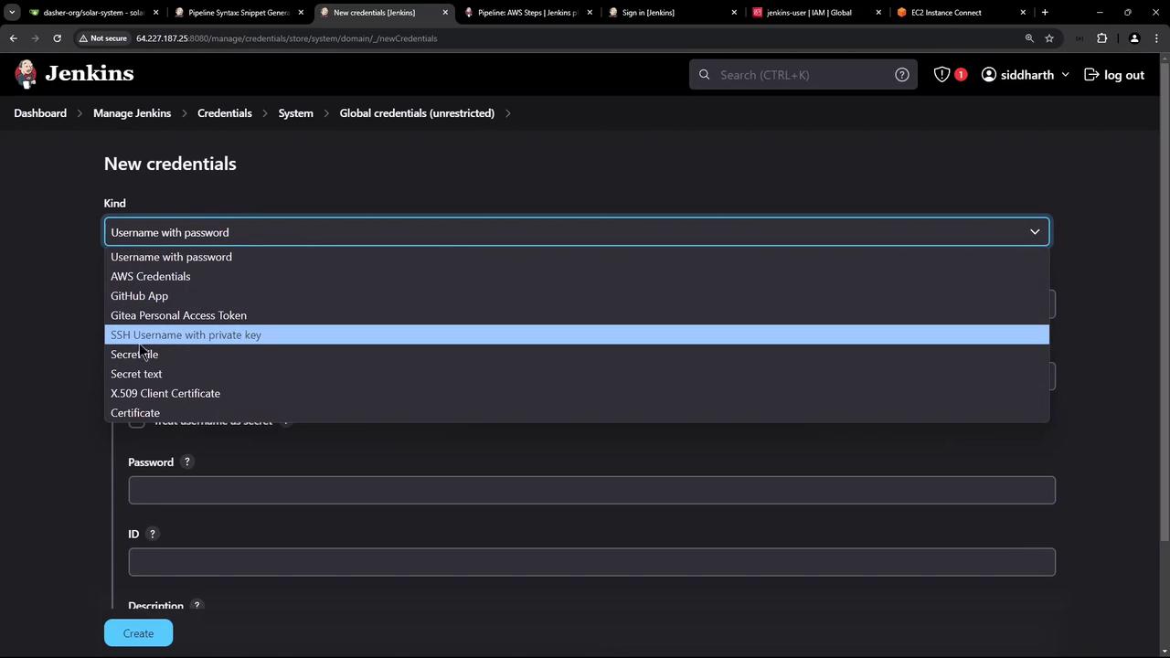Click into the Password input field
This screenshot has width=1170, height=658.
[592, 490]
